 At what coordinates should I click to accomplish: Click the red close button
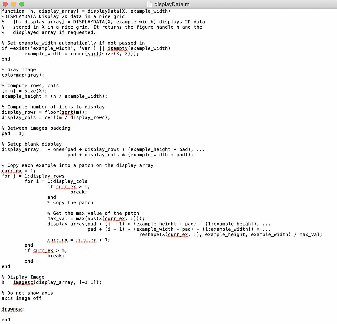click(5, 4)
